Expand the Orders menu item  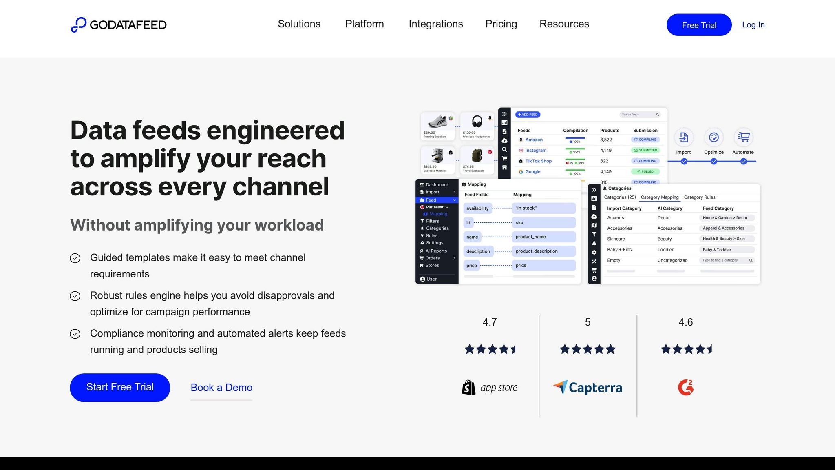pos(454,258)
